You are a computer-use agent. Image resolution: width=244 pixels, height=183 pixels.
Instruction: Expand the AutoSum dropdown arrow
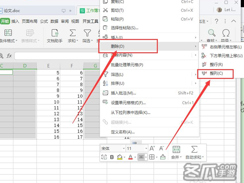(x=203, y=157)
